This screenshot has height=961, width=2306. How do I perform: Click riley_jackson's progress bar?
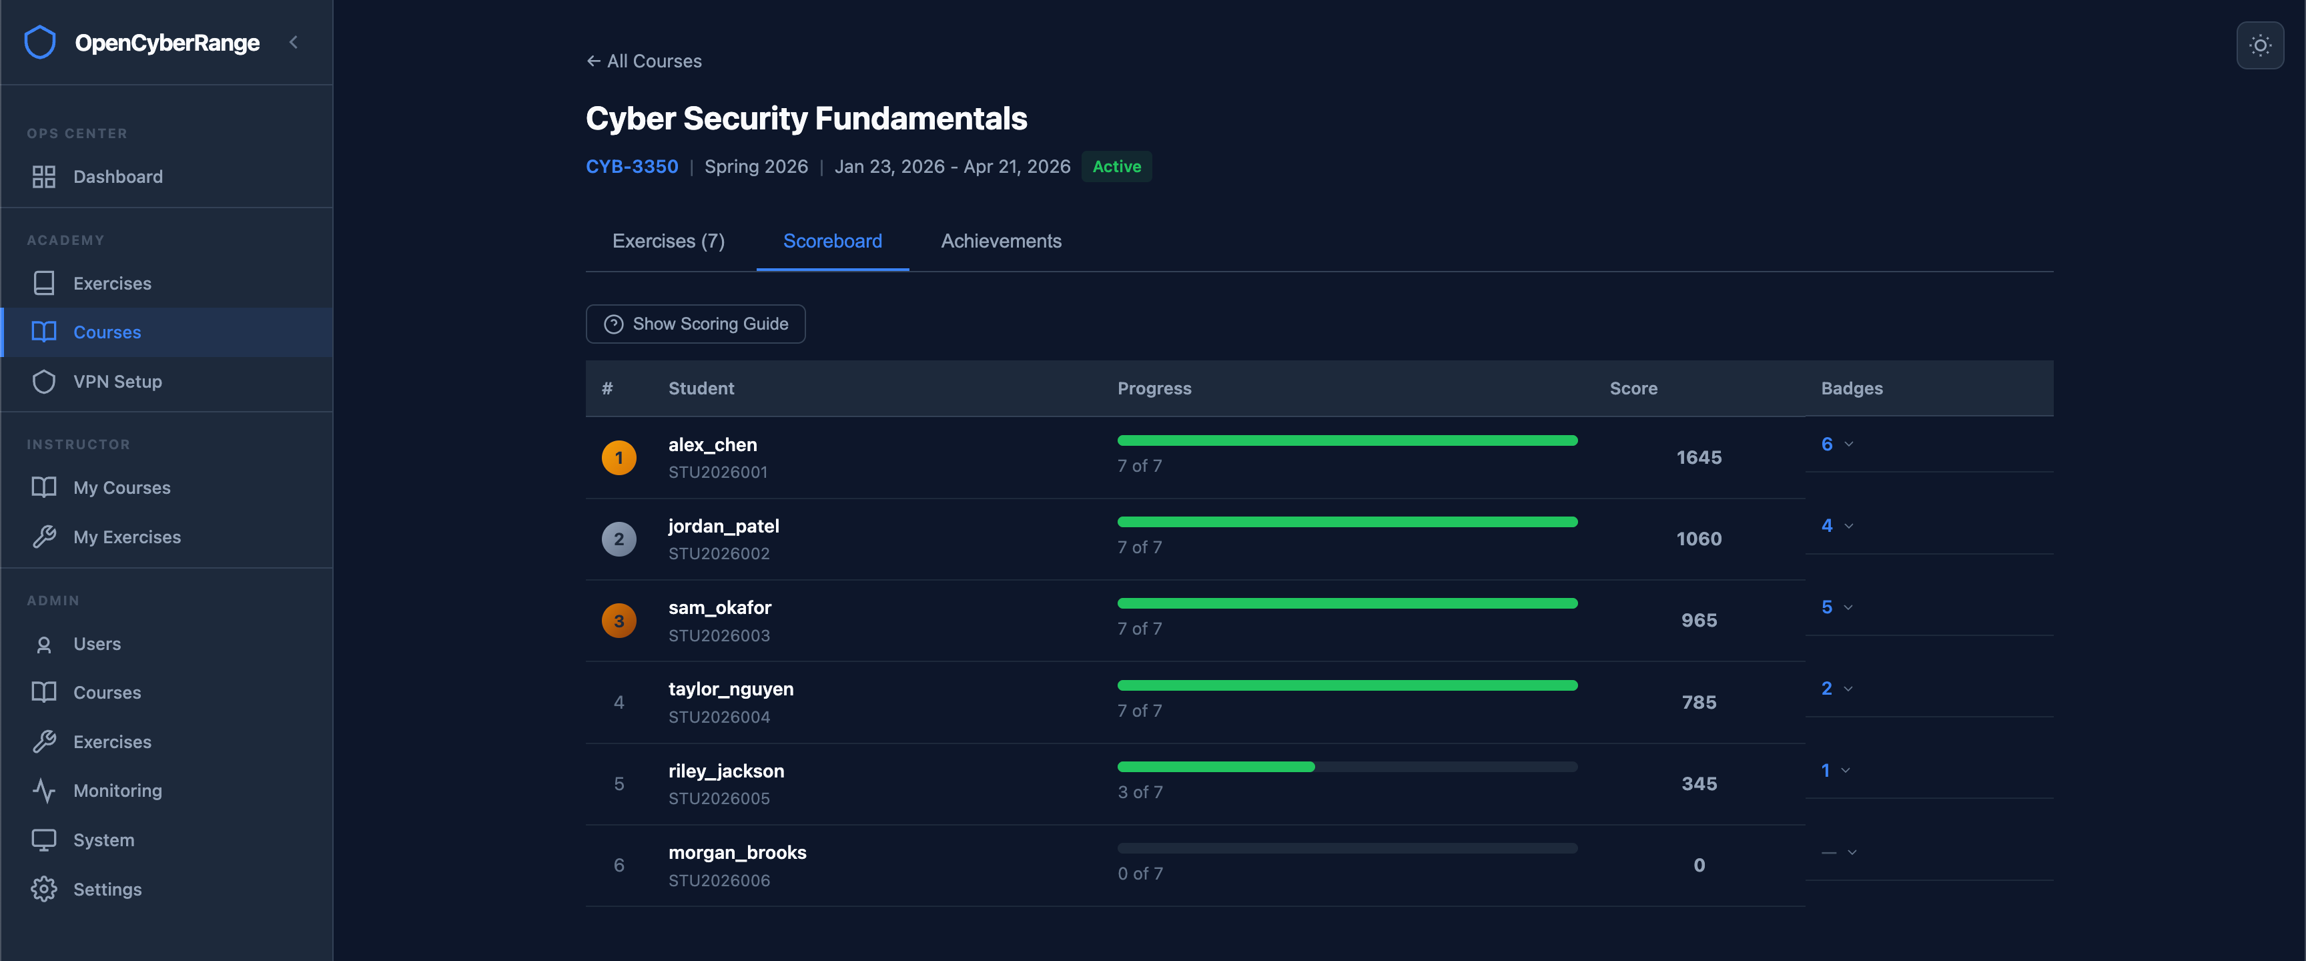click(1347, 767)
